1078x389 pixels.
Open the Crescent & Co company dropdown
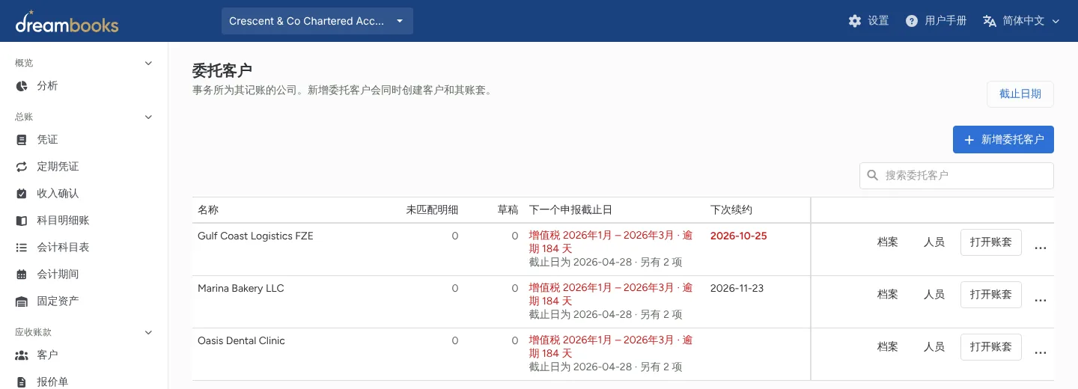317,21
